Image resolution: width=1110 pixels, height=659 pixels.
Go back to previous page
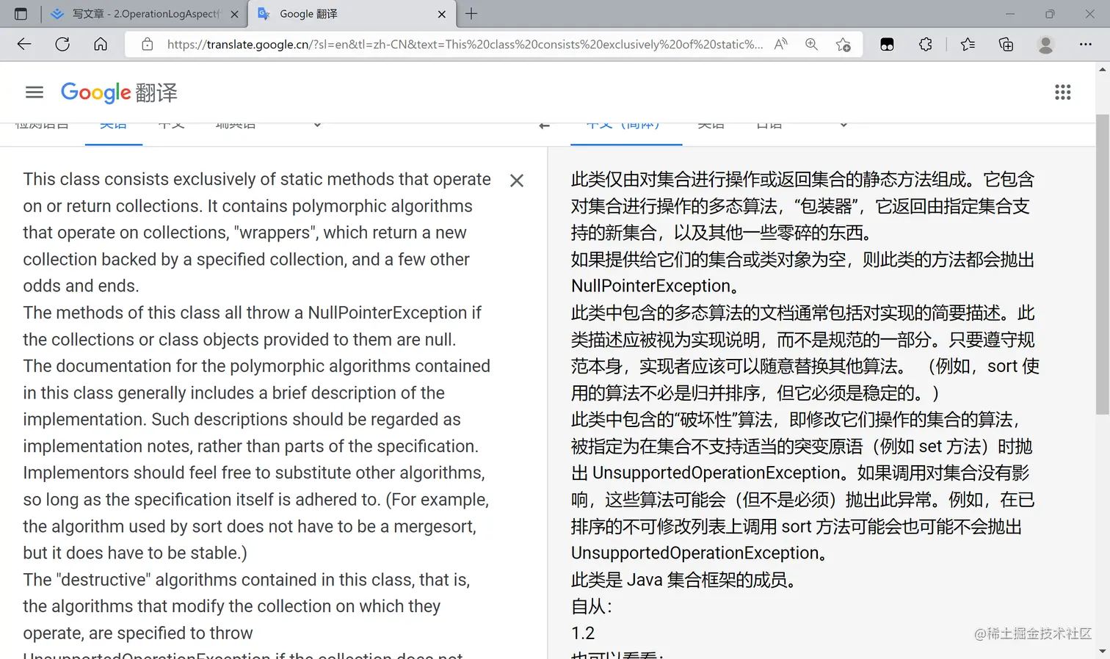point(24,44)
